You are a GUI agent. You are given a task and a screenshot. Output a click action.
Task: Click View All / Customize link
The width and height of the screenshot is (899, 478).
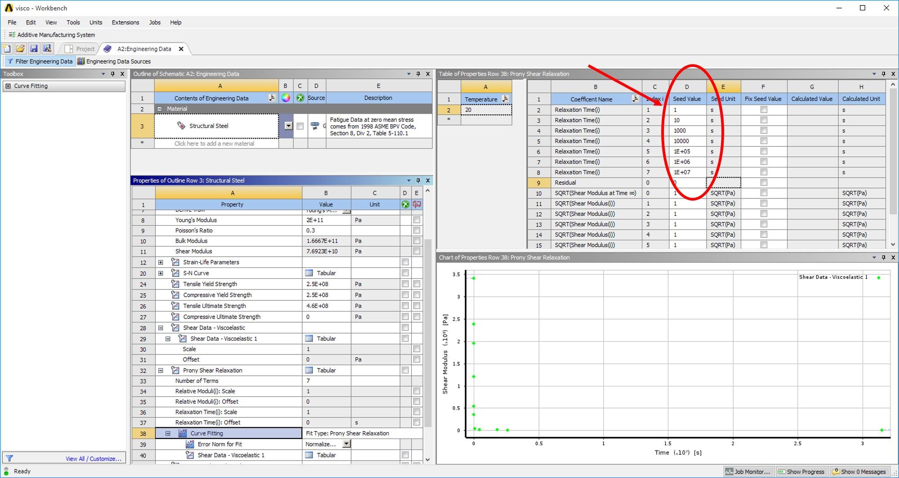click(x=93, y=459)
